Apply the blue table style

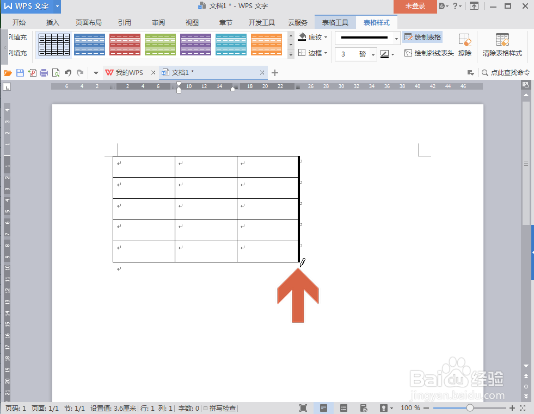[x=89, y=44]
